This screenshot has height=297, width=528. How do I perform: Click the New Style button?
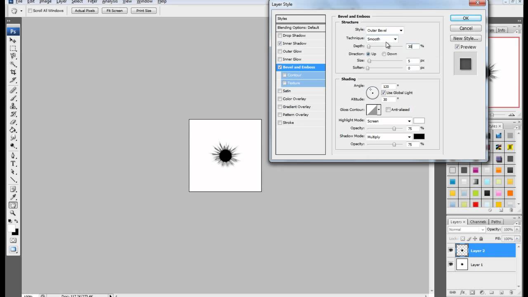click(x=466, y=38)
